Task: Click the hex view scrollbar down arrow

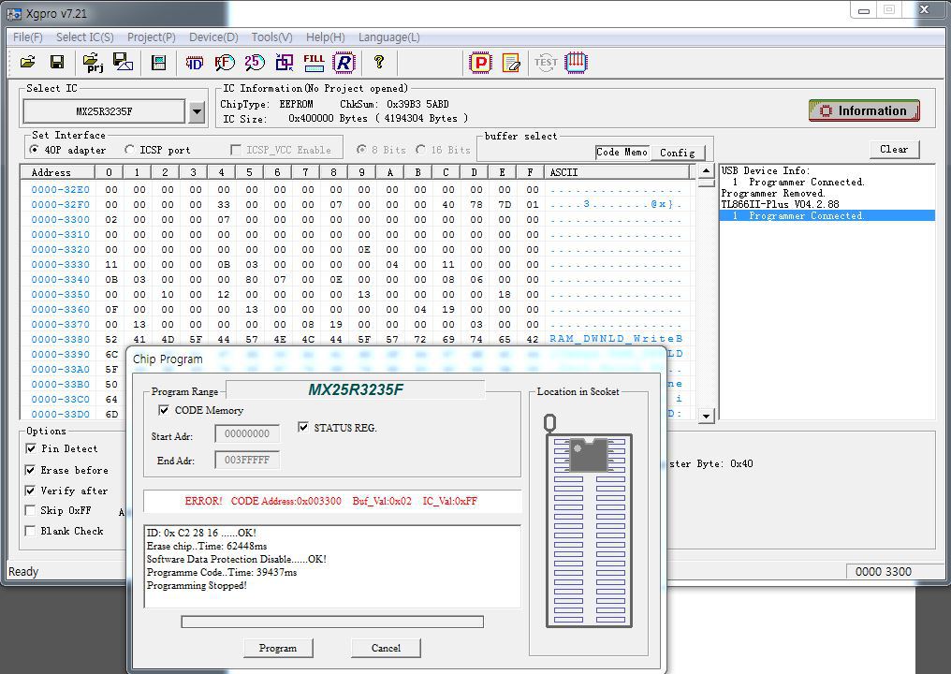Action: tap(707, 415)
